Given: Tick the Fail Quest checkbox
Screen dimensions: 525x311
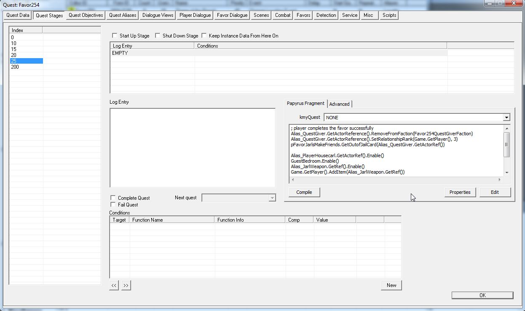Looking at the screenshot, I should 113,204.
